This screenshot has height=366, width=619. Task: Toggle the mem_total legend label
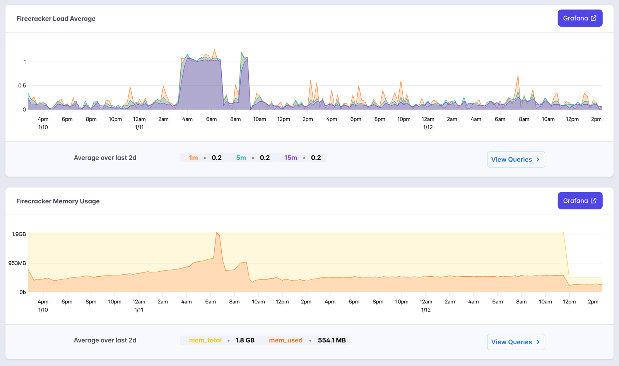205,340
